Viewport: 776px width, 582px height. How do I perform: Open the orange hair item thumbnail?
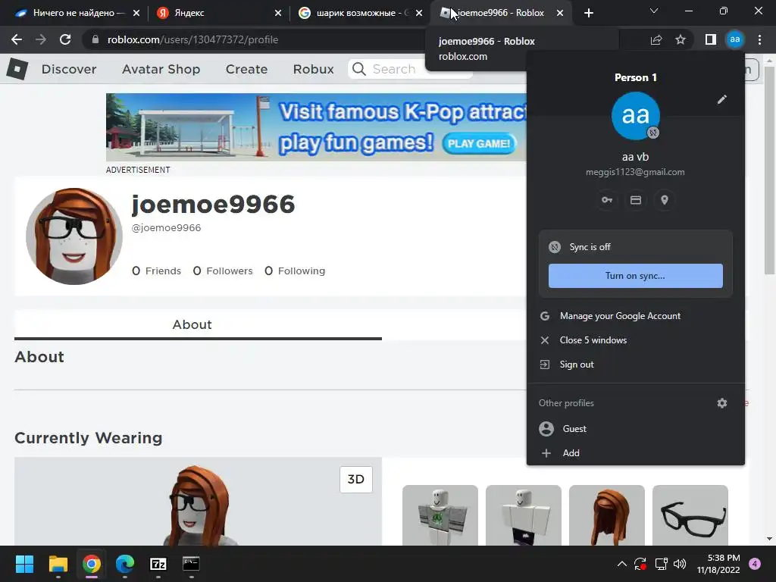(x=607, y=515)
